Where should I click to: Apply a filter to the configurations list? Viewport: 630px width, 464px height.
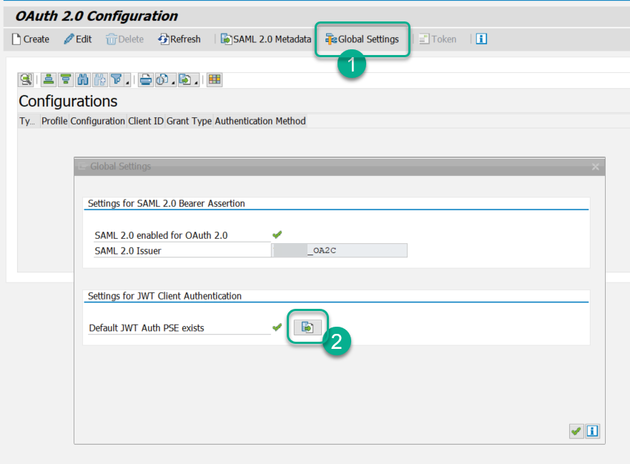point(117,79)
